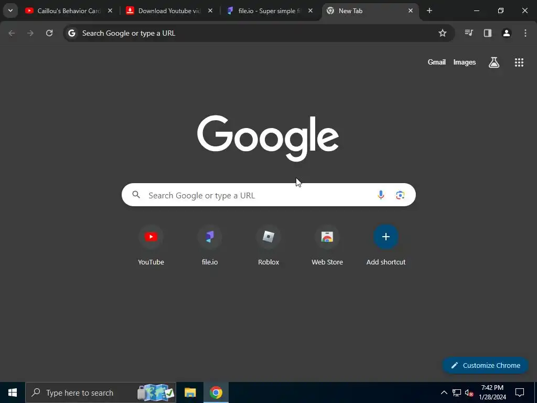Close the Caillou's Behavior Card tab

coord(110,11)
